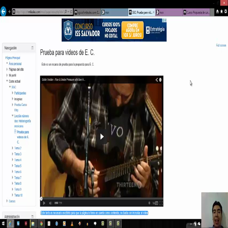This screenshot has height=228, width=228.
Task: Click the Concurso ISS Salvador ad banner
Action: pos(114,30)
